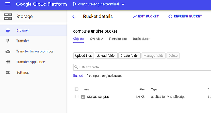Open the Permissions tab
The height and width of the screenshot is (113, 211).
(x=118, y=39)
